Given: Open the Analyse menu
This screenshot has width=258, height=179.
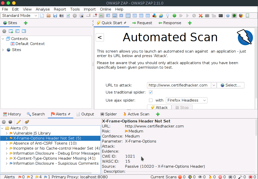Looking at the screenshot, I should 43,9.
